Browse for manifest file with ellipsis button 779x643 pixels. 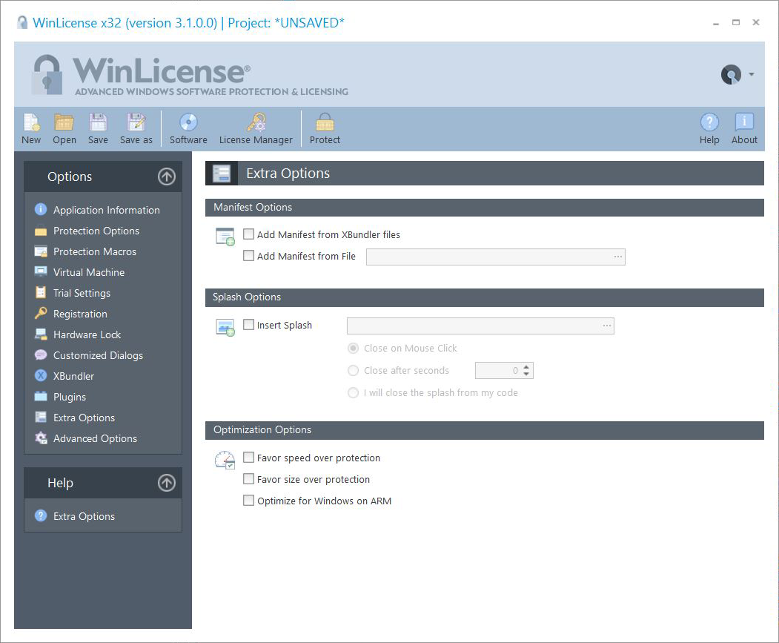coord(617,257)
